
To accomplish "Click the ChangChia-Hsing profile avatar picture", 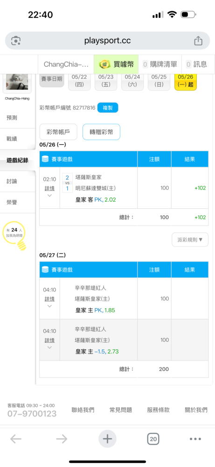I will (17, 82).
